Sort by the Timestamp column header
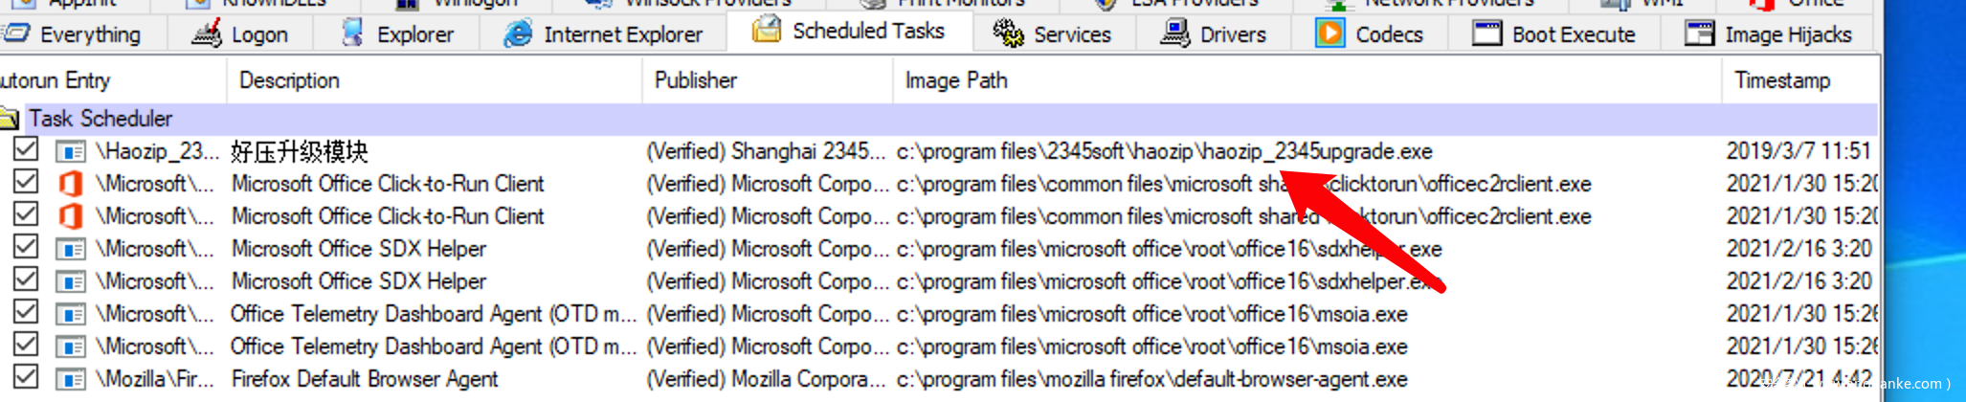Viewport: 1966px width, 402px height. 1781,80
